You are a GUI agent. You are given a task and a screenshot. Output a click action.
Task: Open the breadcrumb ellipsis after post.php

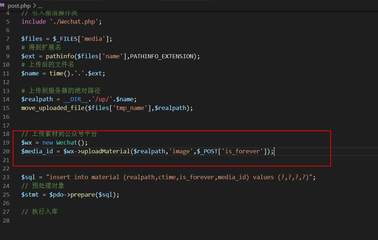[x=40, y=6]
